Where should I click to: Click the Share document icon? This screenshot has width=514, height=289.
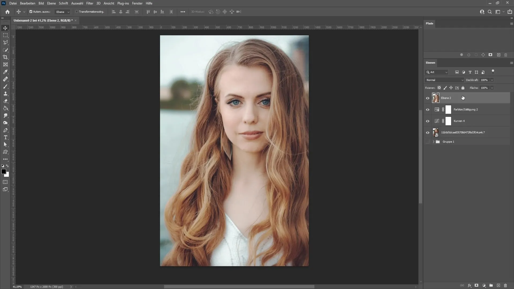(x=510, y=12)
